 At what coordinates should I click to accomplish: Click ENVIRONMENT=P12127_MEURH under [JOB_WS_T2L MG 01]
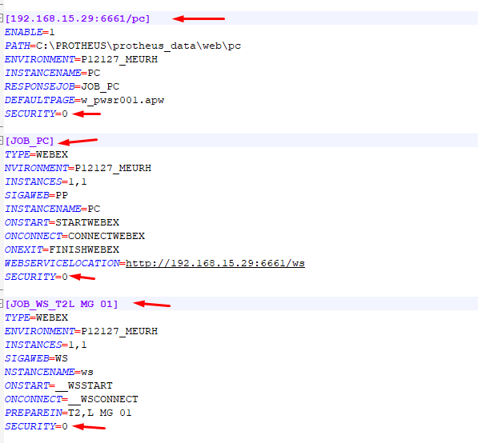click(81, 331)
